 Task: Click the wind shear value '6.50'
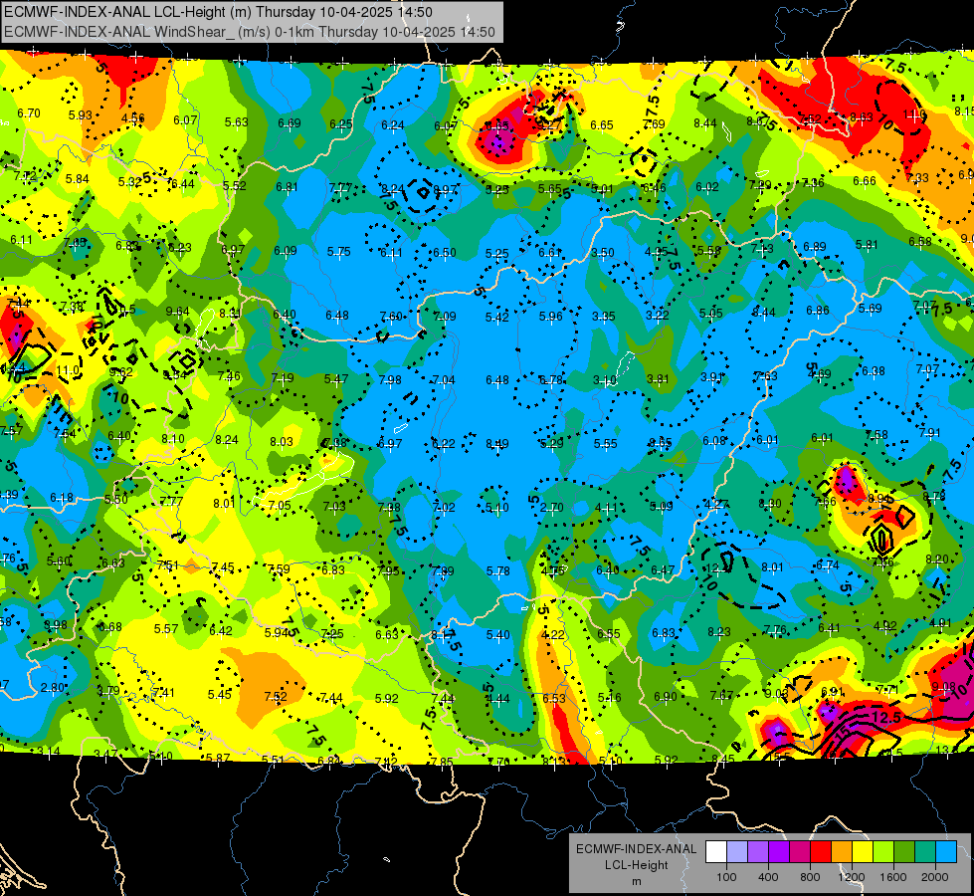click(x=444, y=253)
